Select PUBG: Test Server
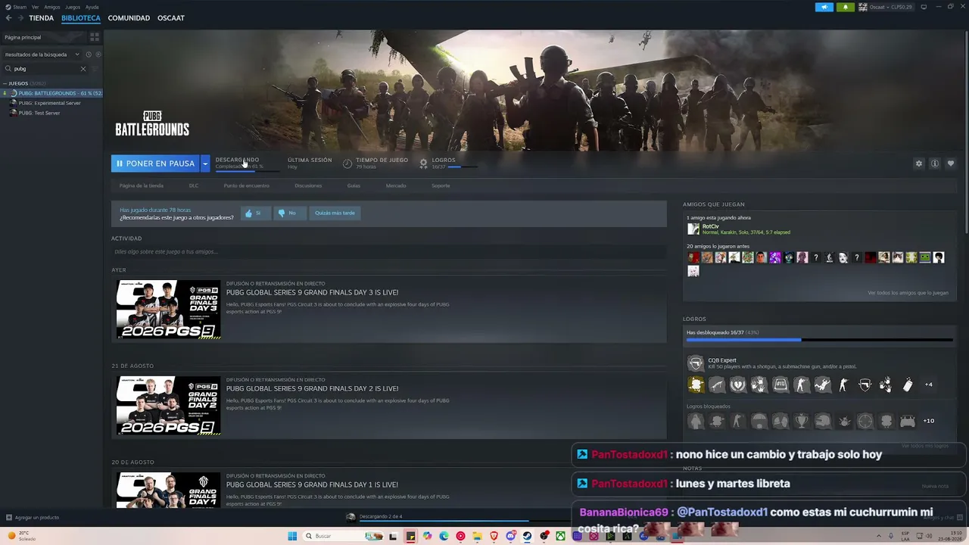The height and width of the screenshot is (545, 969). tap(39, 113)
